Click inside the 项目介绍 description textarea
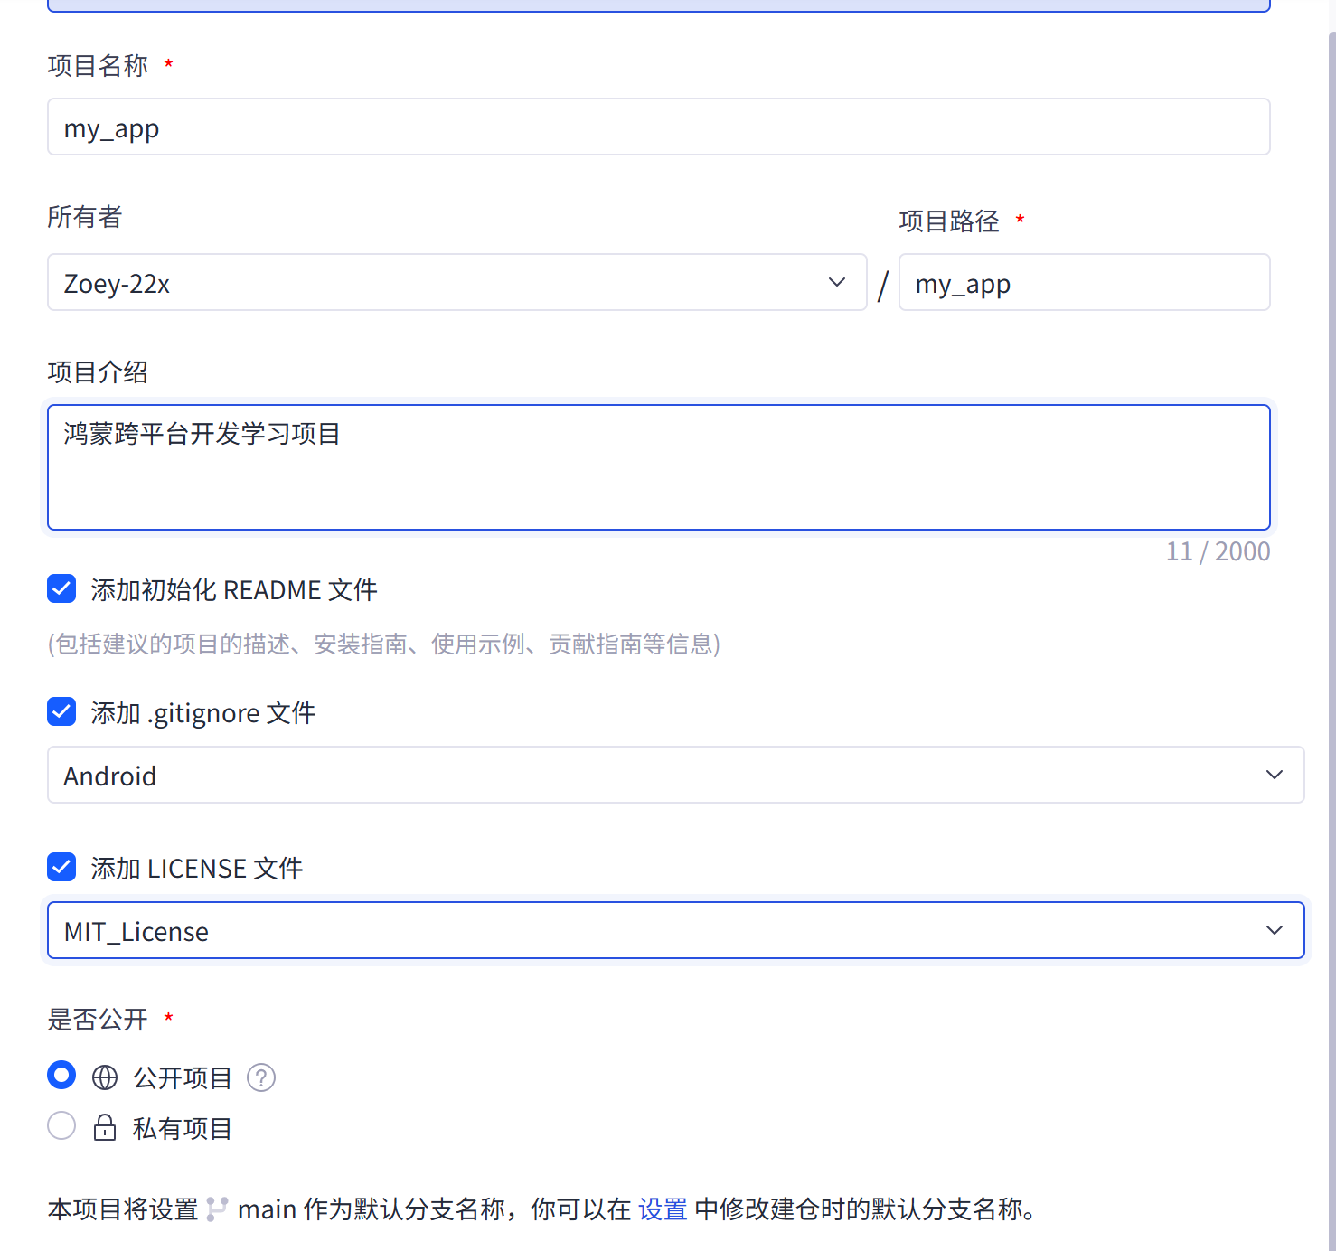The height and width of the screenshot is (1251, 1336). click(658, 466)
